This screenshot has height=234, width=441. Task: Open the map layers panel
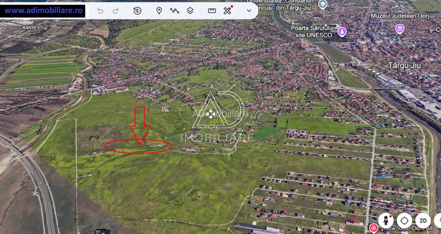190,11
